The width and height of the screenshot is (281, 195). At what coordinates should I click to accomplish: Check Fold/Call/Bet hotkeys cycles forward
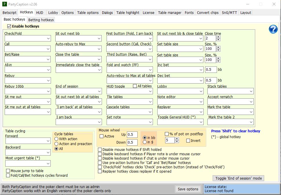click(8, 176)
